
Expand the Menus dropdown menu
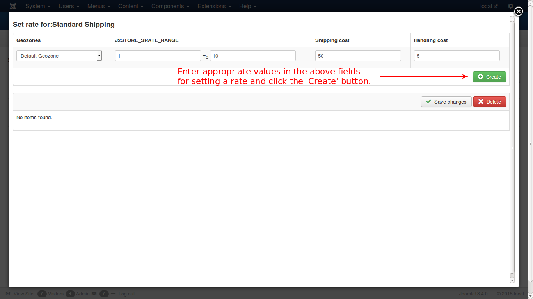(x=99, y=6)
